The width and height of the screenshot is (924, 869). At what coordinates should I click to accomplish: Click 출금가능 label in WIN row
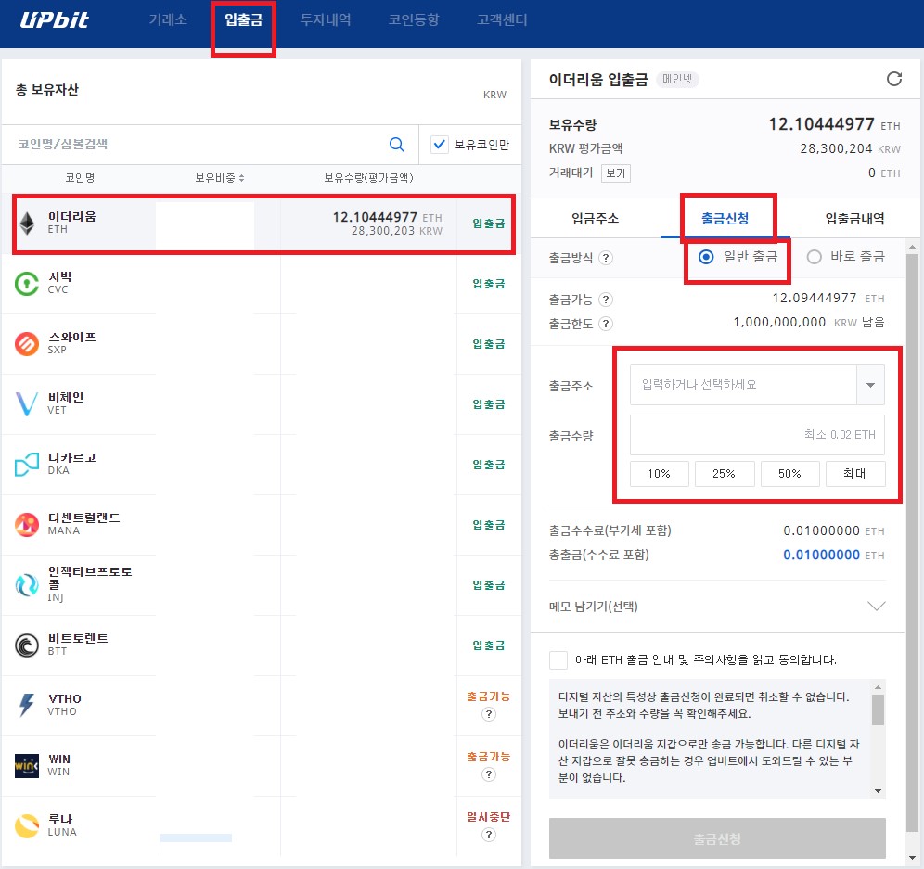click(489, 757)
